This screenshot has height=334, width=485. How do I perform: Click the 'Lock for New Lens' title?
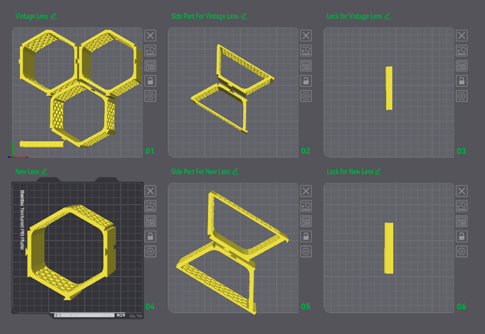(350, 172)
